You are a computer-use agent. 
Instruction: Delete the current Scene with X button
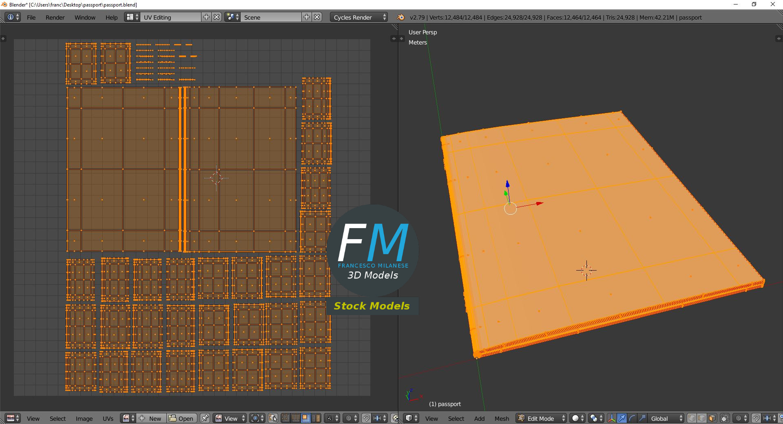(317, 17)
